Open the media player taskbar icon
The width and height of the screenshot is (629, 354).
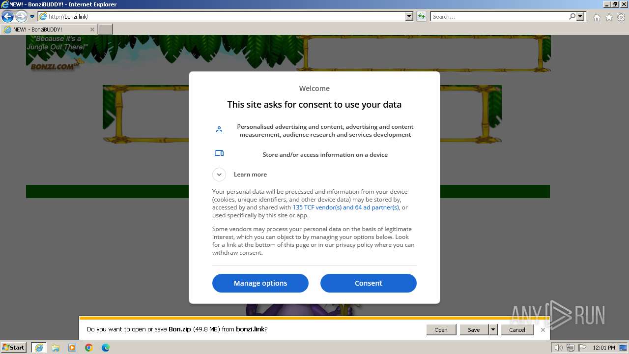tap(72, 348)
